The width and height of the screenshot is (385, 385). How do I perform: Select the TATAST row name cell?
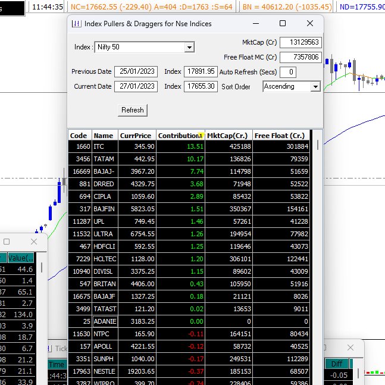click(105, 309)
